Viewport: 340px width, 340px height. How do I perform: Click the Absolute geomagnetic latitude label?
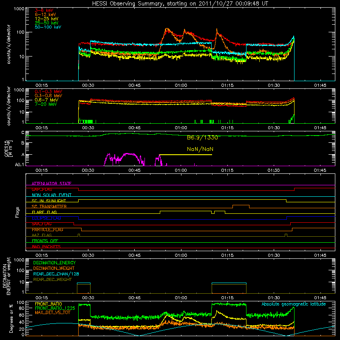click(x=294, y=304)
